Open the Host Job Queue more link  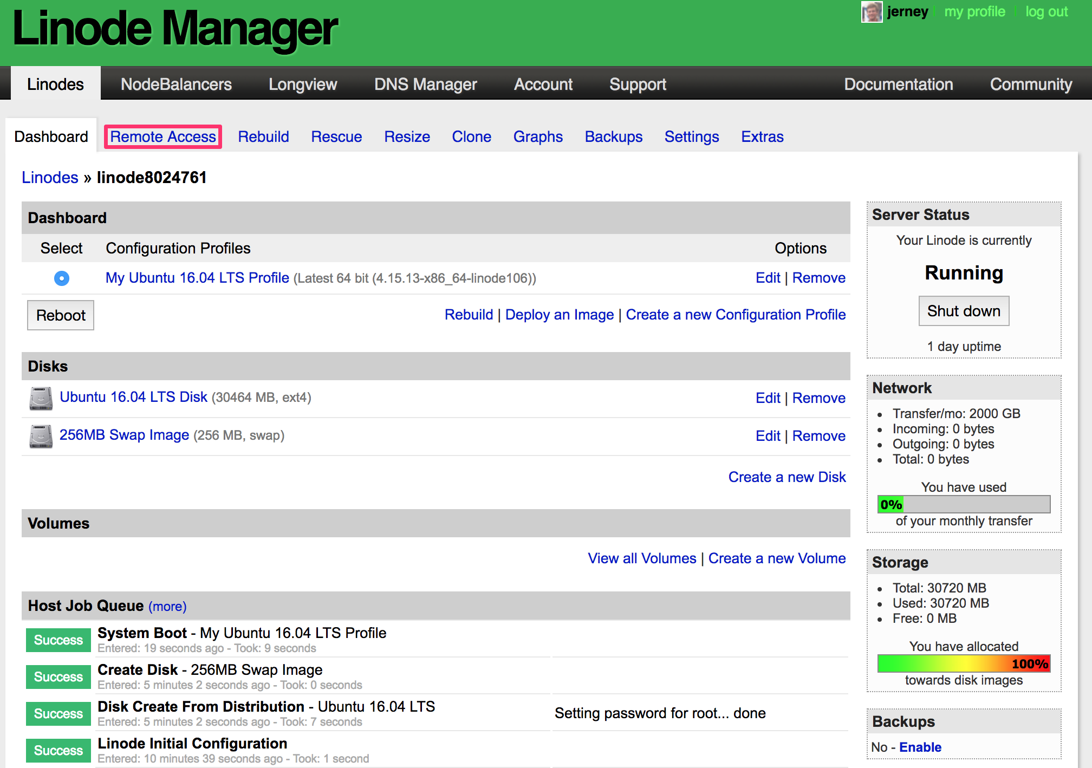point(167,606)
